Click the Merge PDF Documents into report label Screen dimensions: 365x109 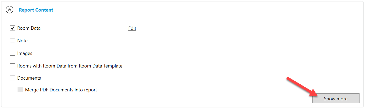tap(61, 90)
